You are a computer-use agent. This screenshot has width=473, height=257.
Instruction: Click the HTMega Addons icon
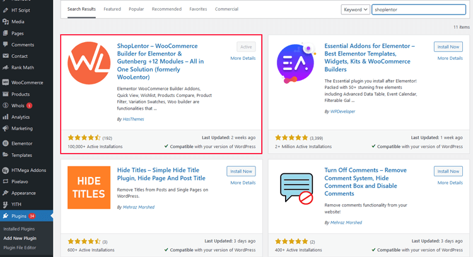(x=6, y=170)
